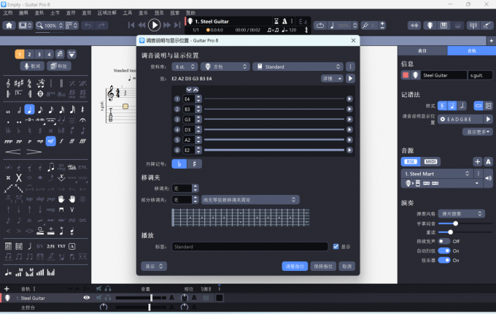Click the 取消 button

click(x=346, y=267)
